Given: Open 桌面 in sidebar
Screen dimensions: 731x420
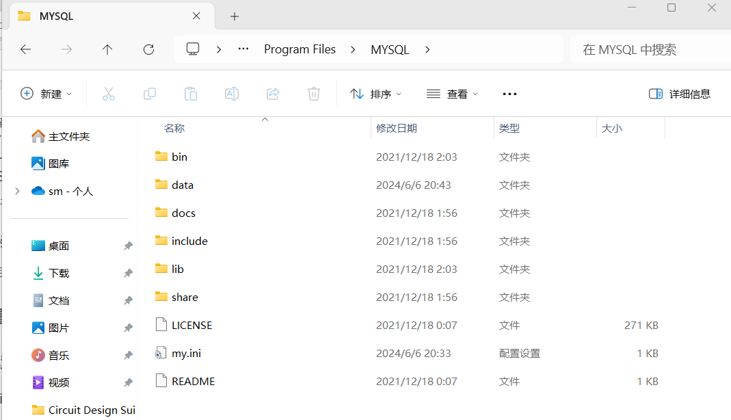Looking at the screenshot, I should coord(51,246).
